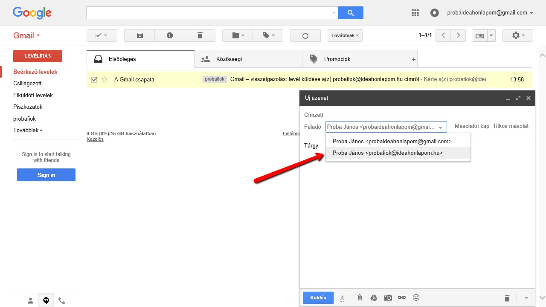Open Piszkozatok folder
This screenshot has height=307, width=546.
(28, 107)
